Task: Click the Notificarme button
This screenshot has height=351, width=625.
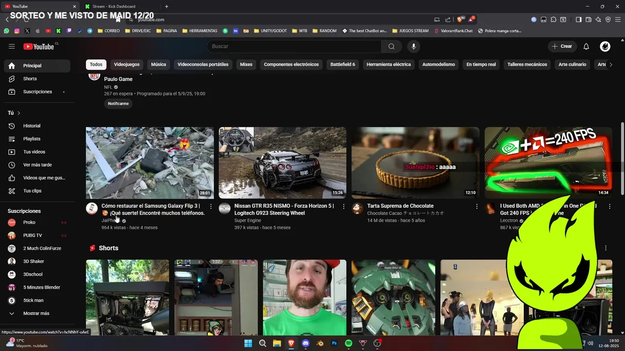Action: [118, 103]
